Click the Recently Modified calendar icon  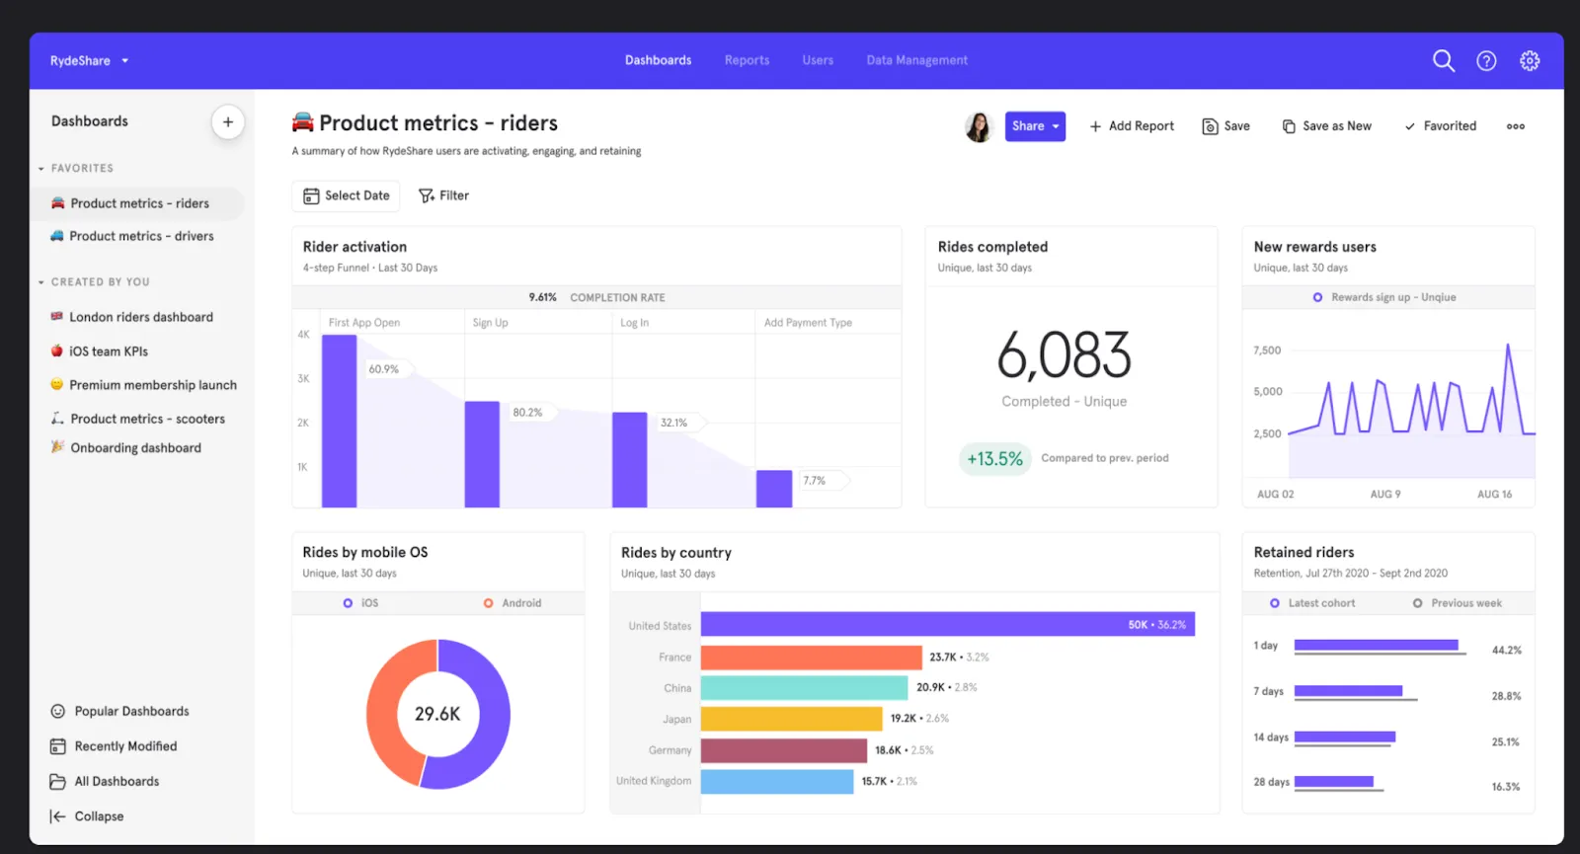[x=57, y=746]
